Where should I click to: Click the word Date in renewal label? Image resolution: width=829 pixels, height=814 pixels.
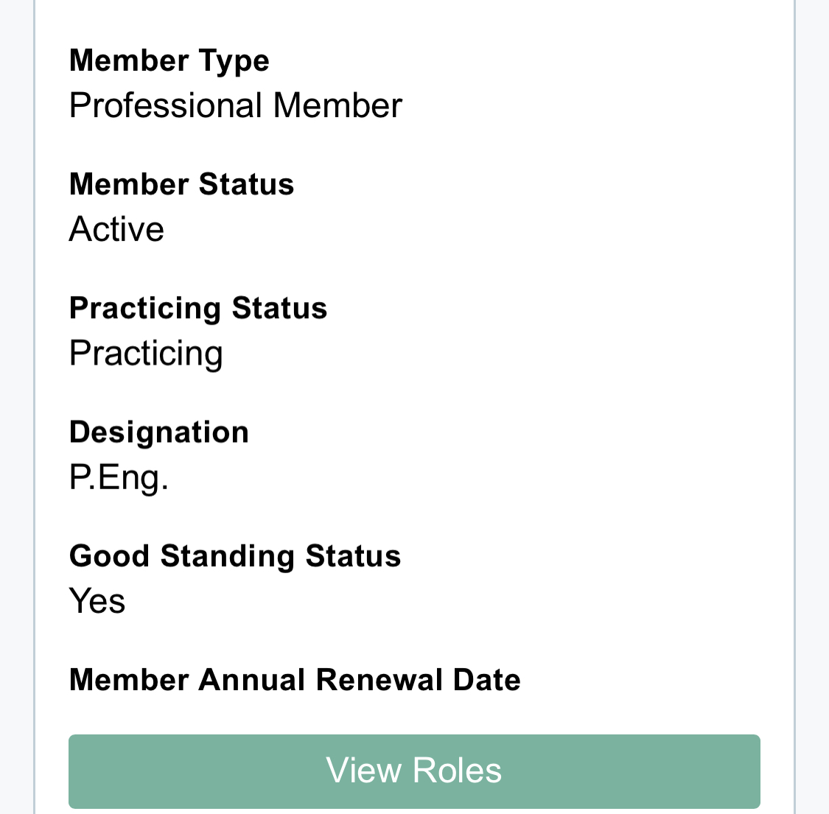[x=487, y=680]
